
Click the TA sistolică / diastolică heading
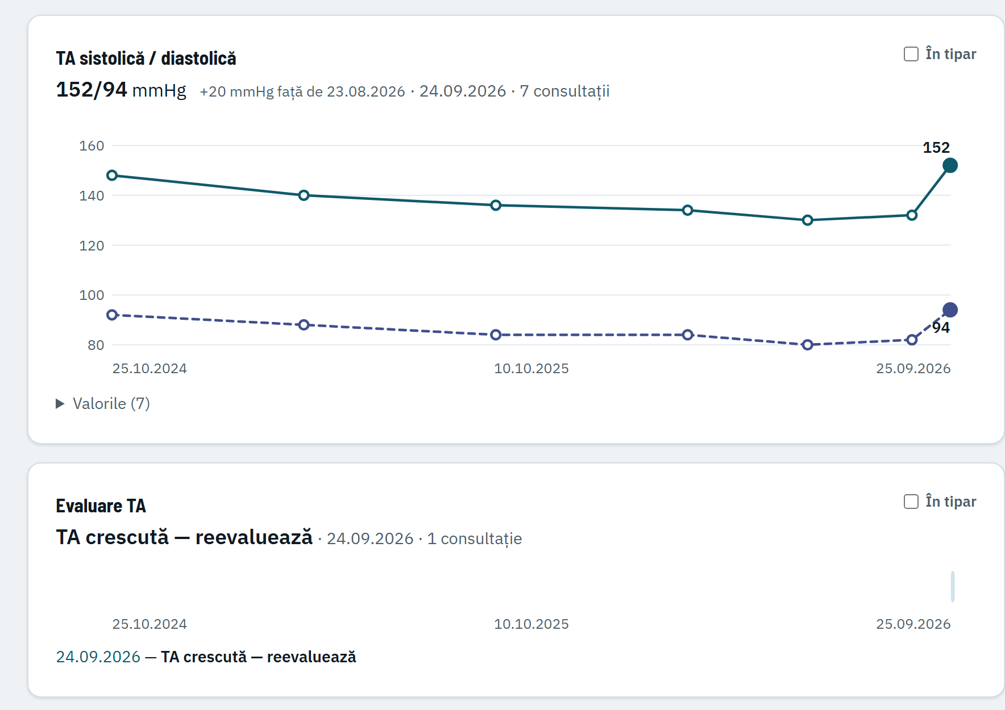[x=146, y=59]
